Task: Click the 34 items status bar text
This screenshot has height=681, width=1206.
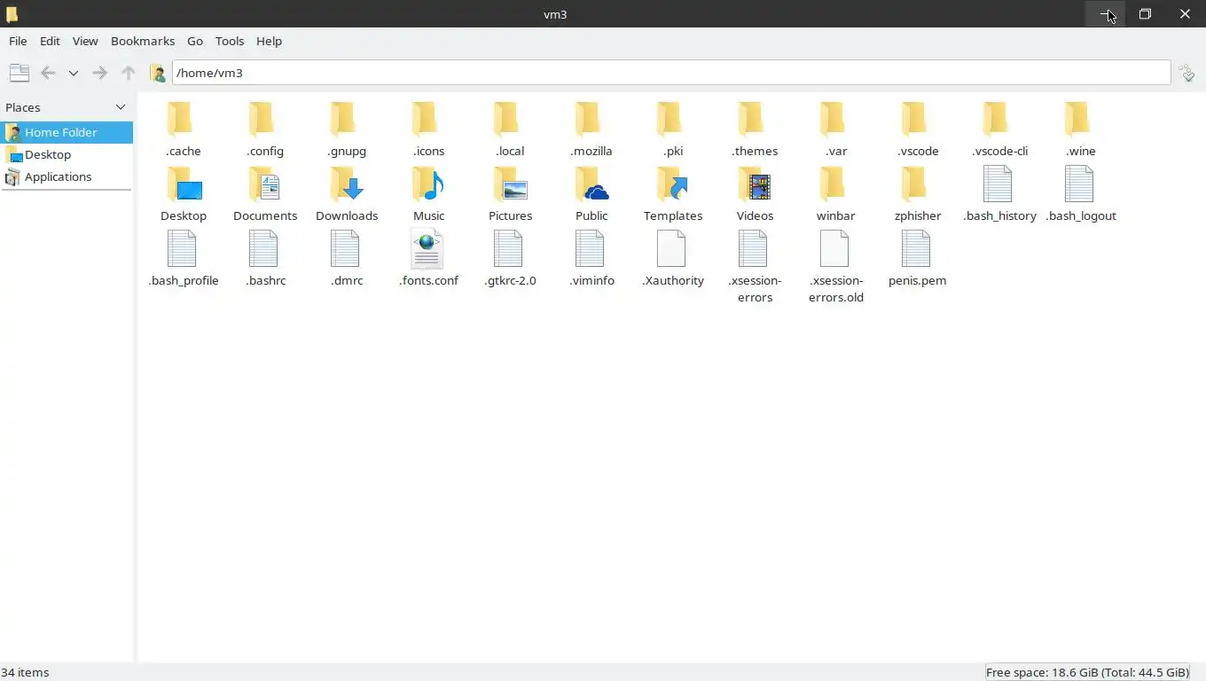Action: 25,672
